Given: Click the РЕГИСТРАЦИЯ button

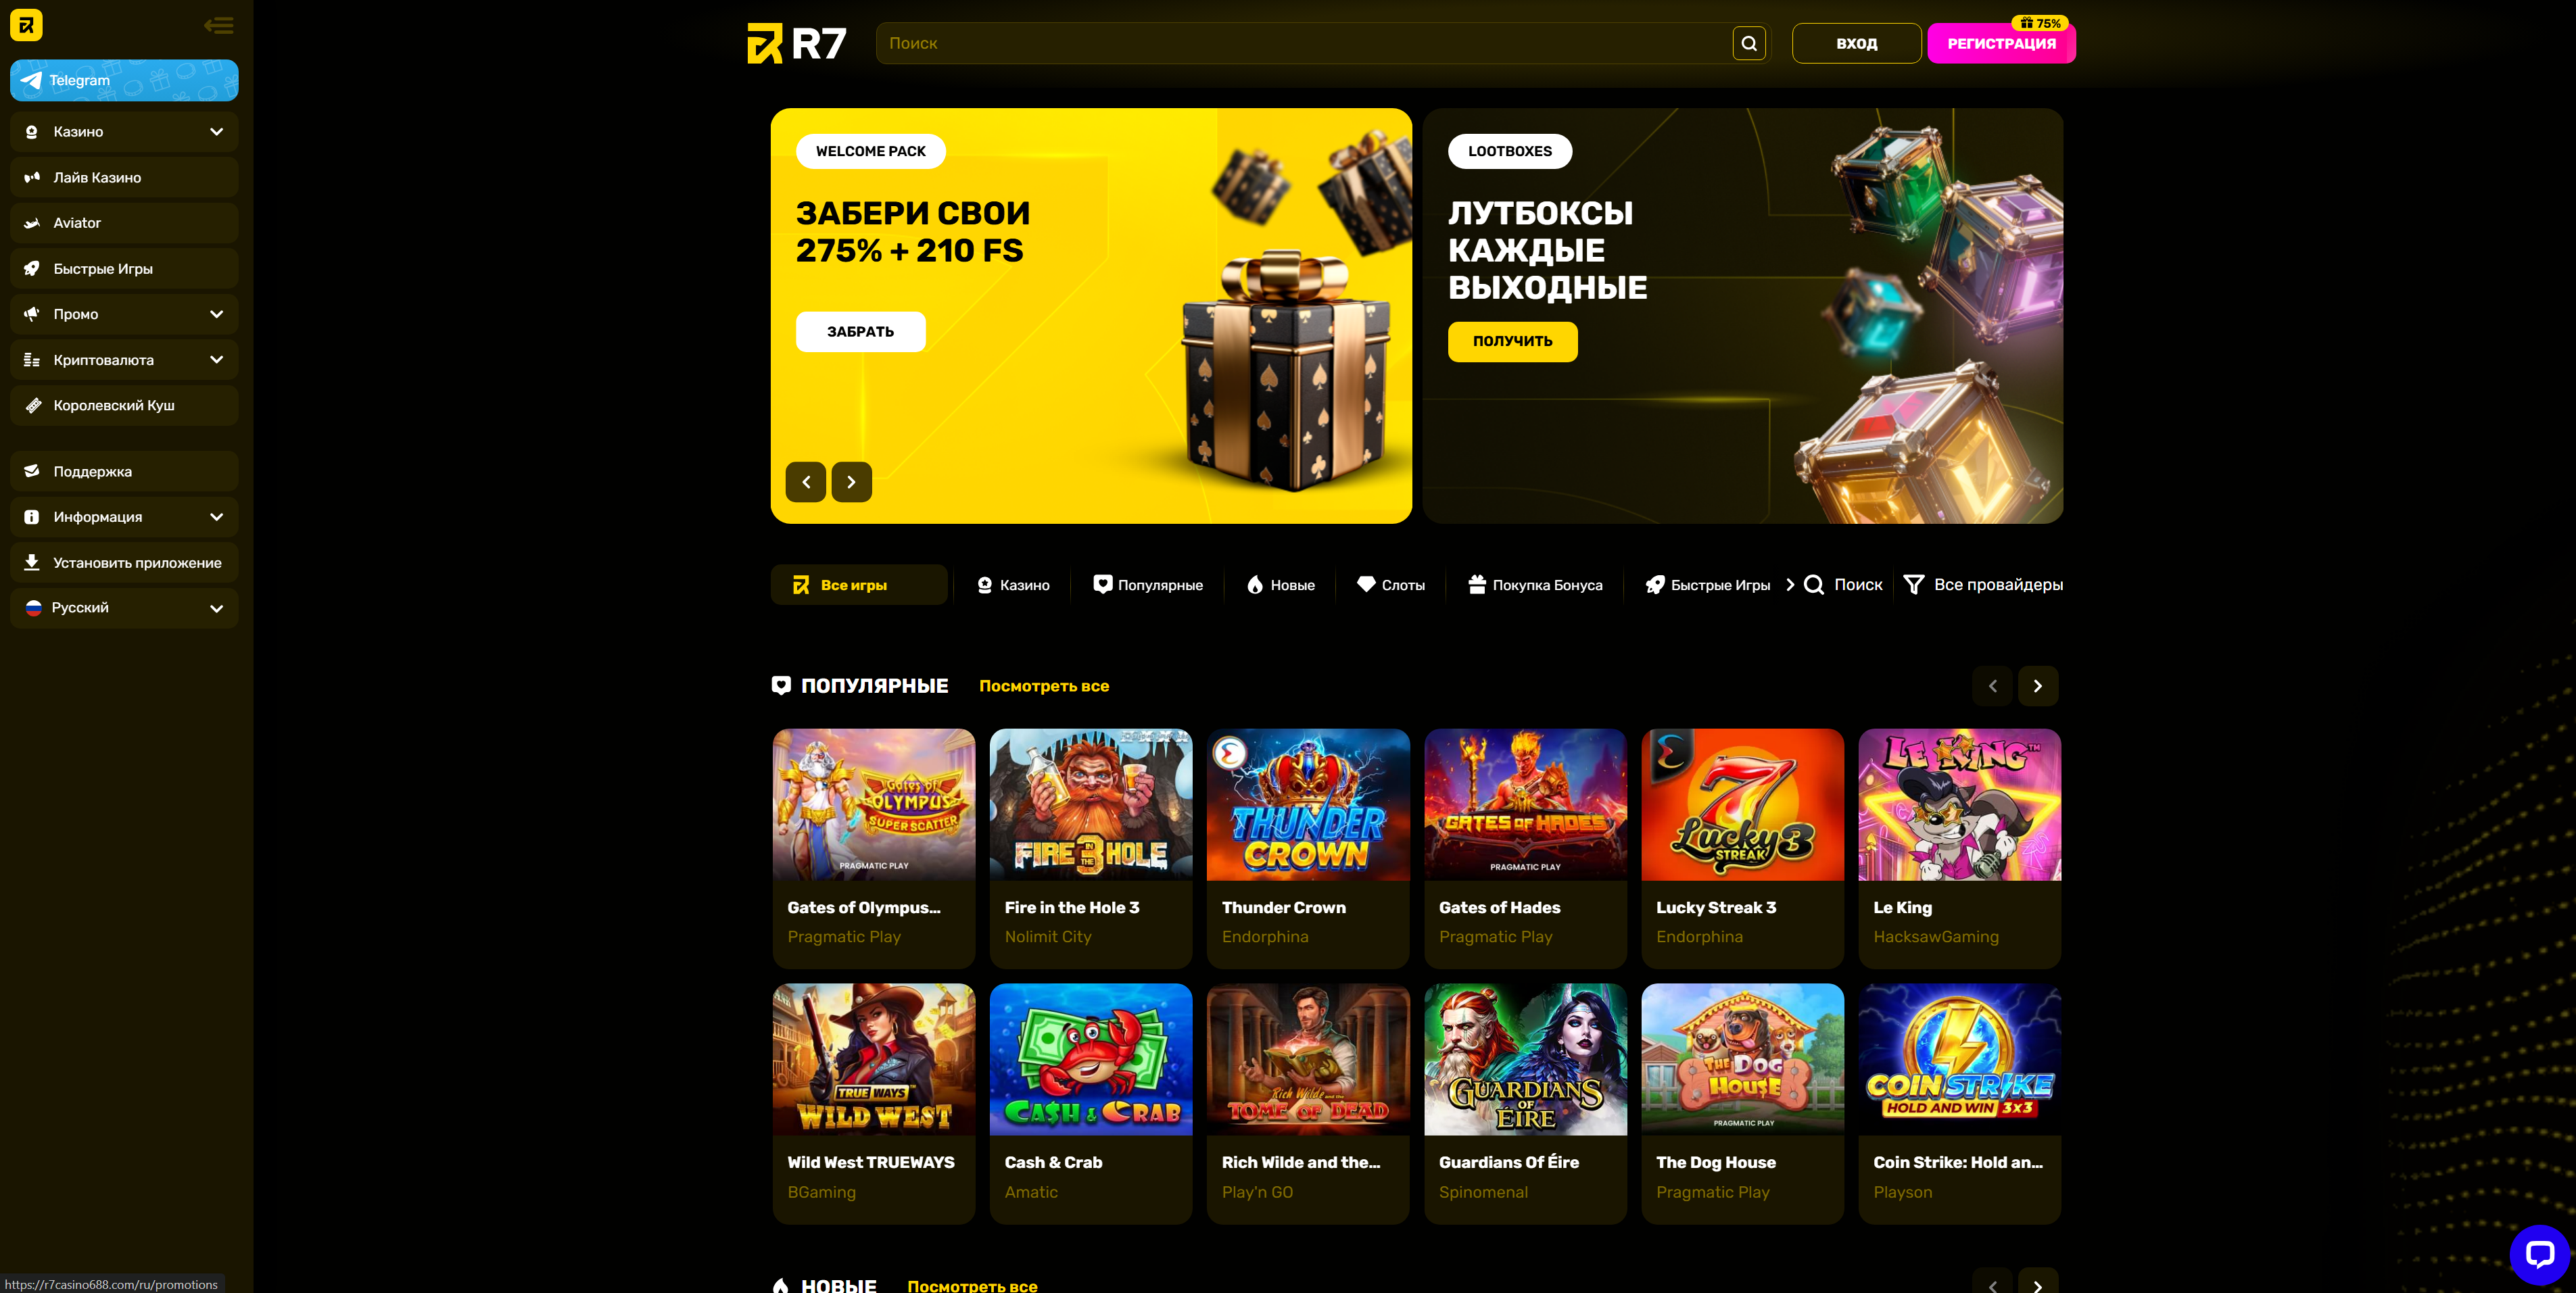Looking at the screenshot, I should point(2002,43).
